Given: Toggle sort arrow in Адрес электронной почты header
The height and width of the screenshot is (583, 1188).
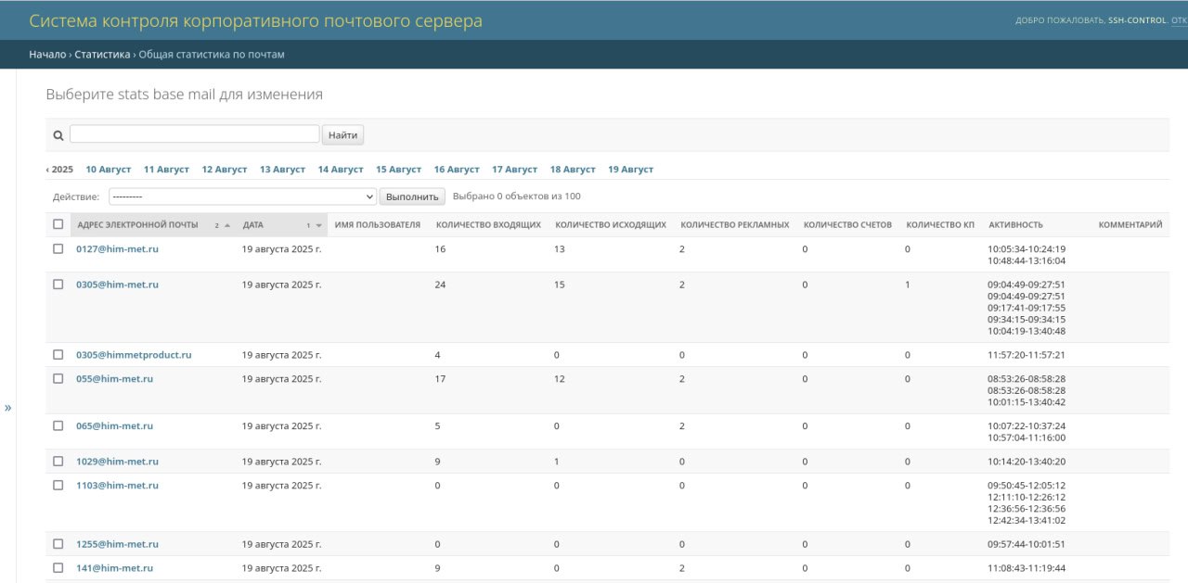Looking at the screenshot, I should coord(227,225).
